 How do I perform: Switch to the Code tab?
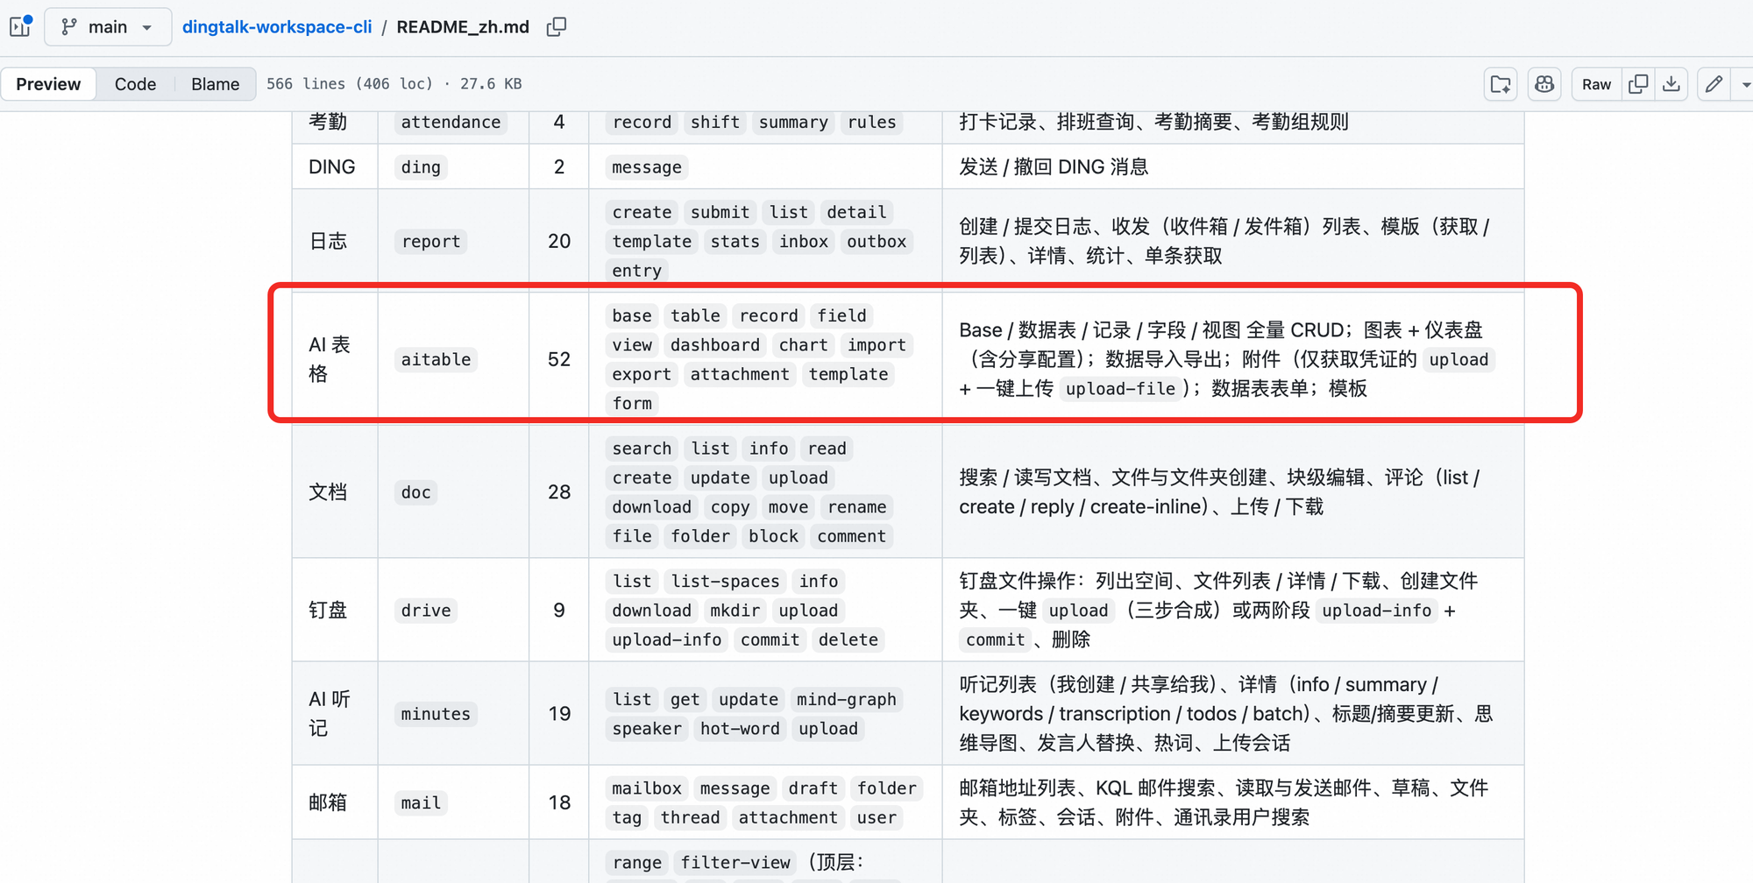135,84
